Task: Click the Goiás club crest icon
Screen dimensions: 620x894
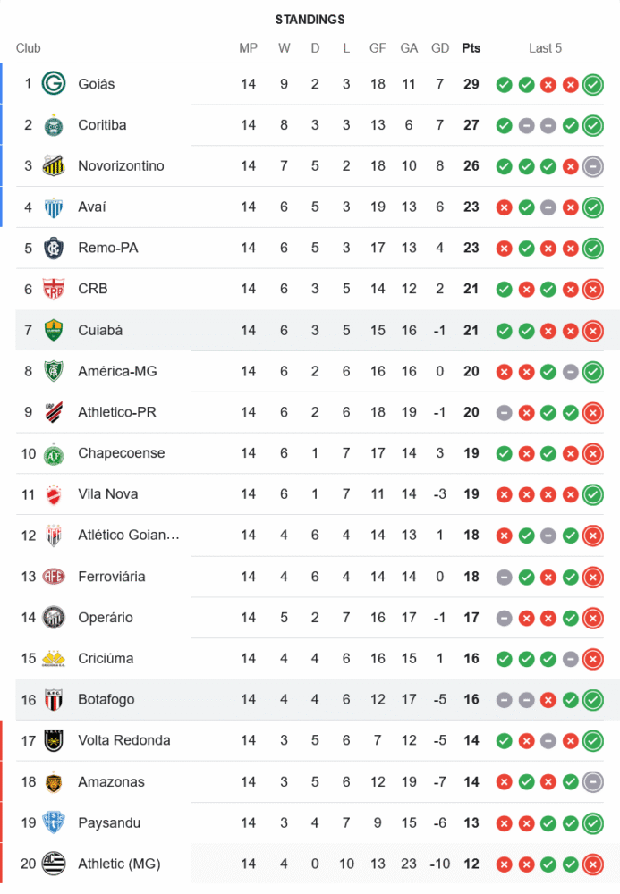Action: pos(54,84)
